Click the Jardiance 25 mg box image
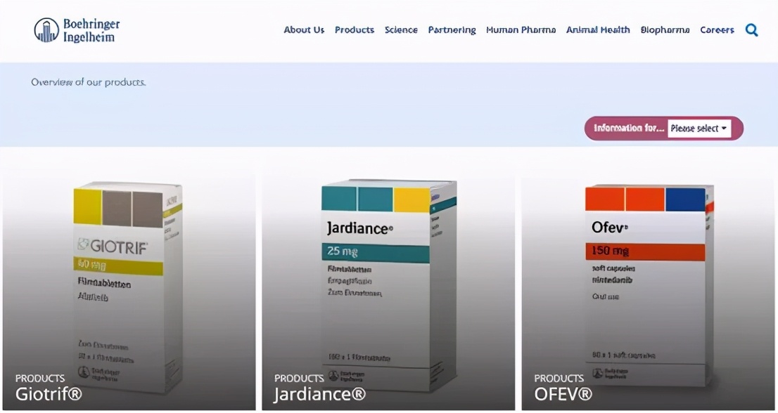Screen dimensions: 778x413 pyautogui.click(x=388, y=284)
